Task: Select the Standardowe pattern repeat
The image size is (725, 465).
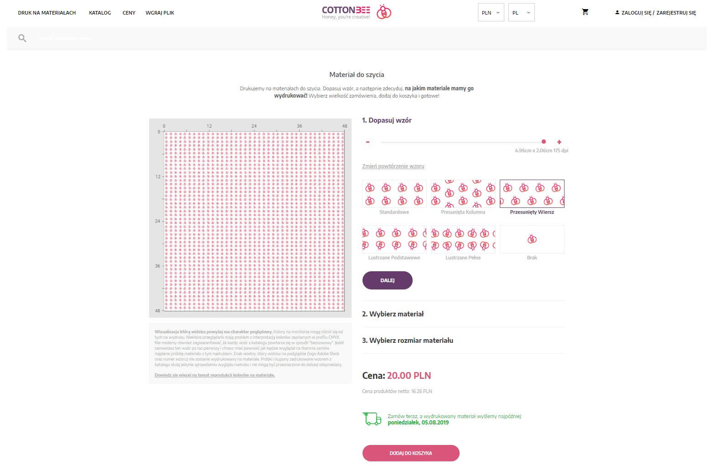Action: [x=394, y=194]
